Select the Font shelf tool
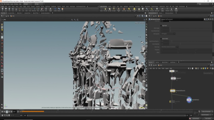The width and height of the screenshot is (214, 120). (x=46, y=9)
